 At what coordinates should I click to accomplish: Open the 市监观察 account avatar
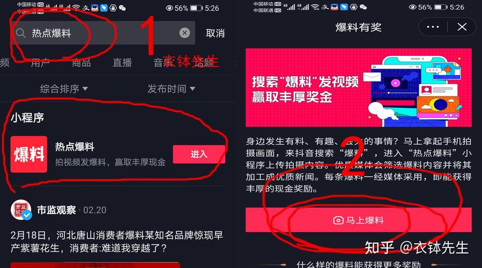[21, 210]
